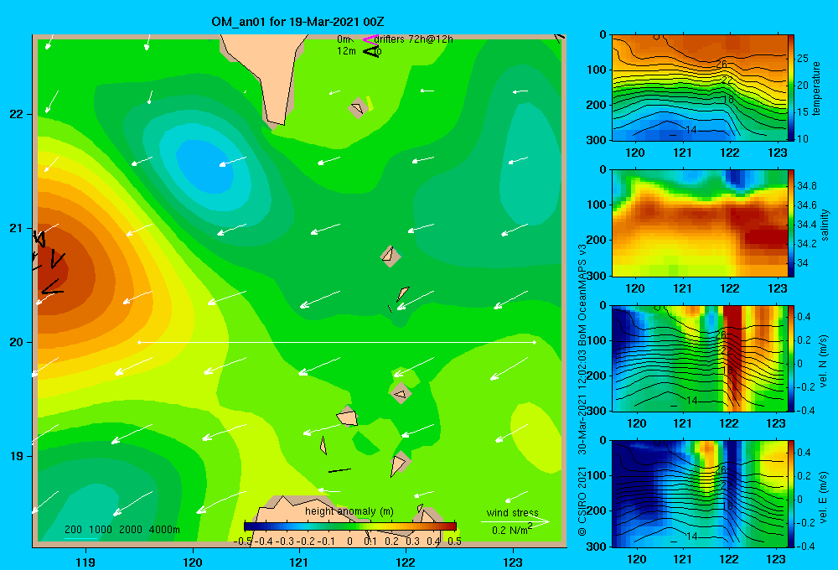Click the 'drifters 72h@12h' legend text
This screenshot has height=570, width=838.
point(414,39)
